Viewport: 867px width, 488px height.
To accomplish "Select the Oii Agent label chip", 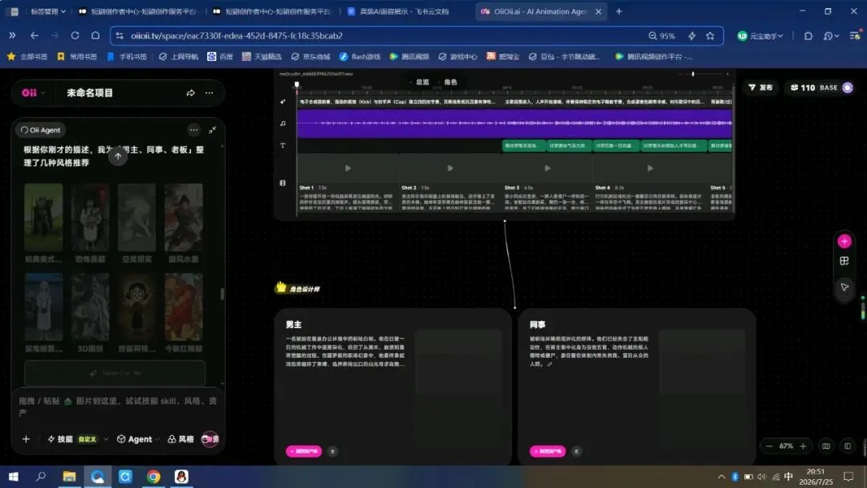I will click(x=40, y=130).
